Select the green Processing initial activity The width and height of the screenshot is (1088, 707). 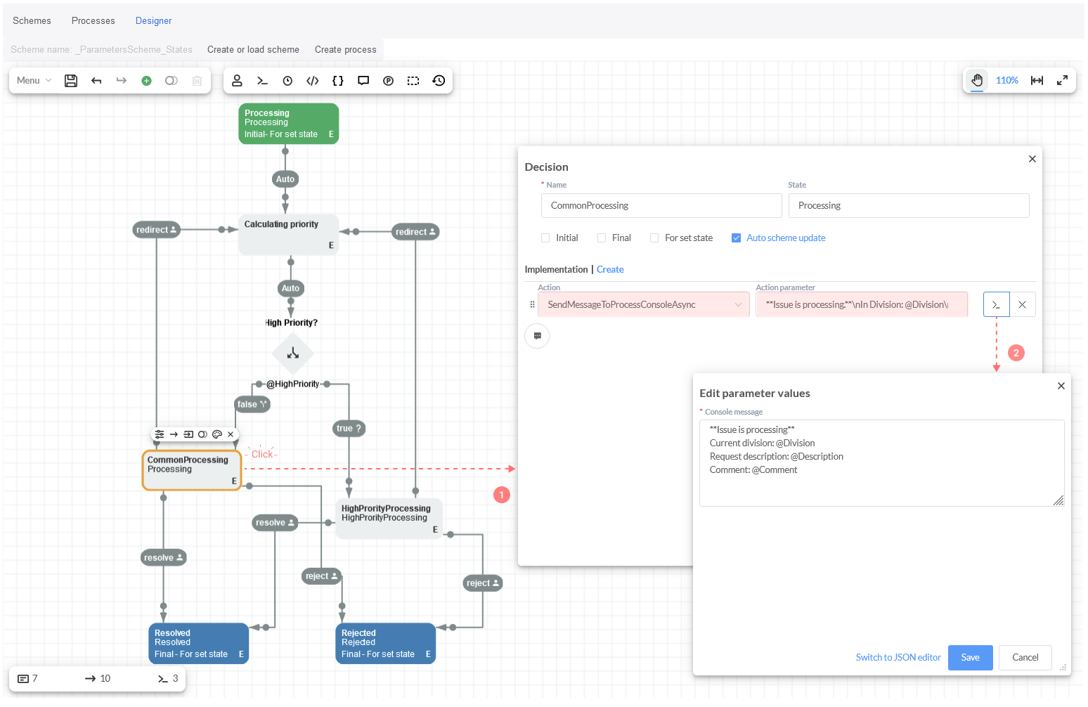(x=289, y=124)
